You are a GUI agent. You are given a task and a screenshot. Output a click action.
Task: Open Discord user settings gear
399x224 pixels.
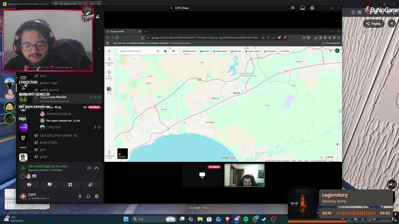(97, 196)
